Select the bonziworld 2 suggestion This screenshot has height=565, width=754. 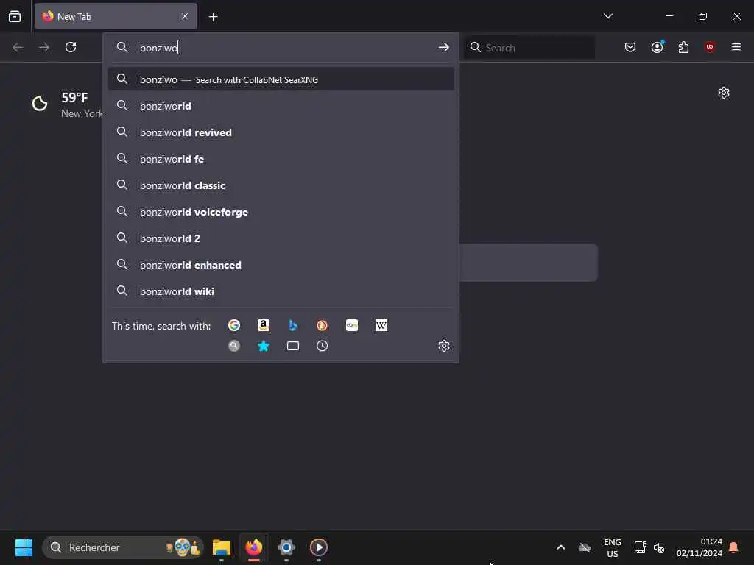point(281,238)
